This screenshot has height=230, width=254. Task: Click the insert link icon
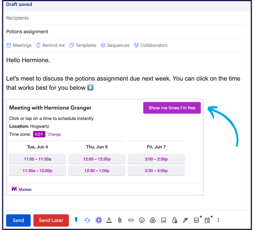[x=131, y=220]
